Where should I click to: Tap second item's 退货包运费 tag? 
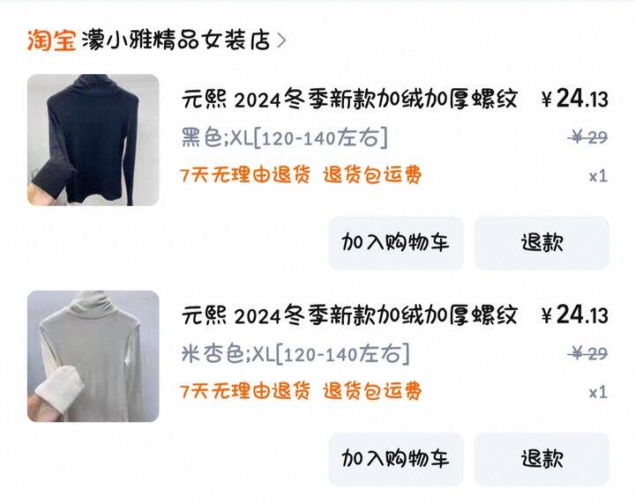pos(372,391)
